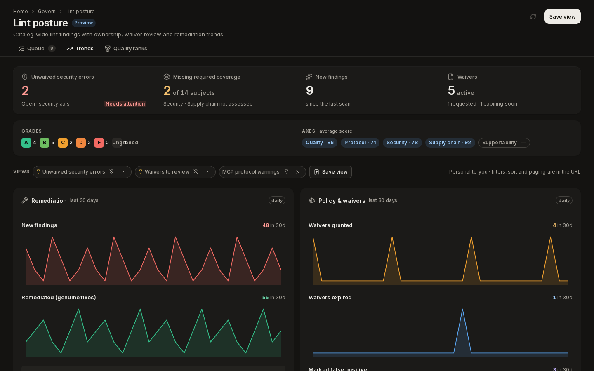Apply the Unwaived security errors saved view
This screenshot has width=594, height=371.
(74, 172)
